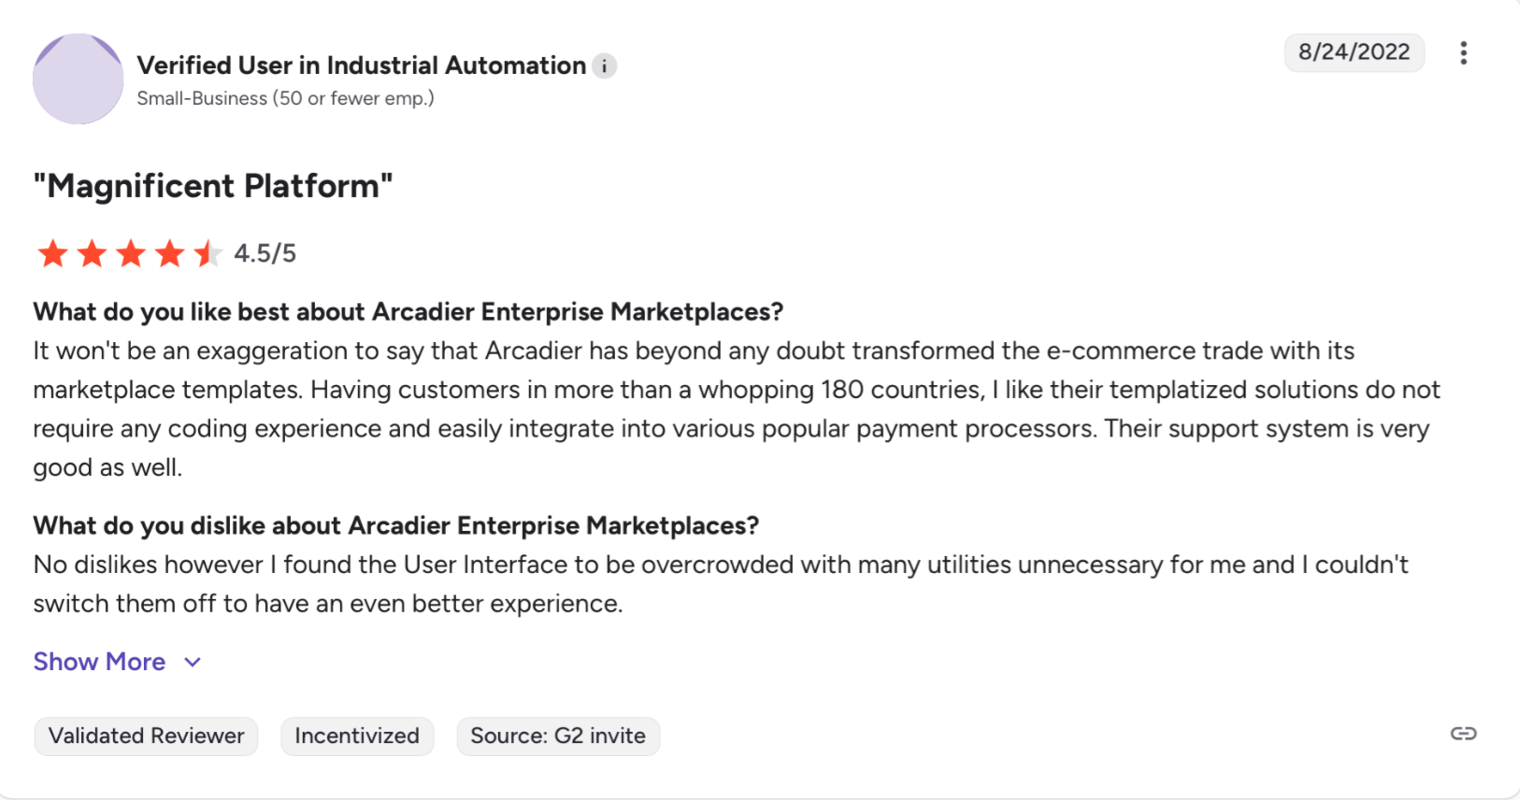Image resolution: width=1520 pixels, height=800 pixels.
Task: Expand review using Show More chevron
Action: pyautogui.click(x=193, y=663)
